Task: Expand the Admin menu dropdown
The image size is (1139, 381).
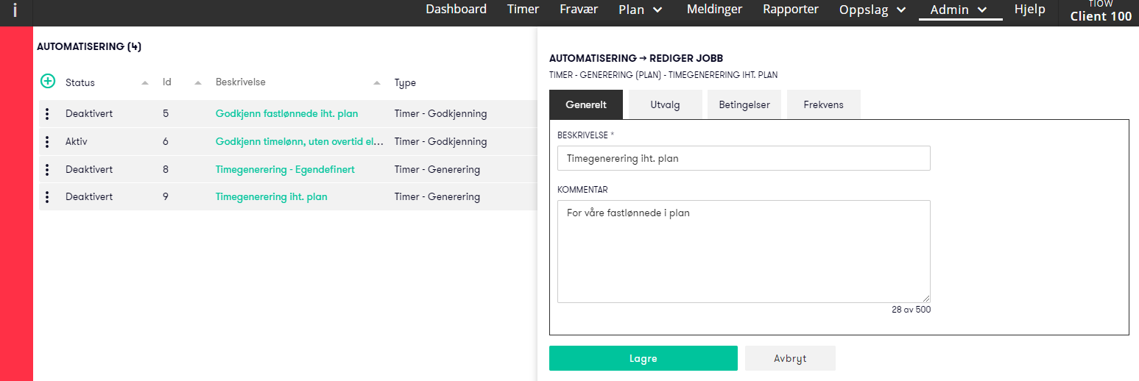Action: click(x=981, y=10)
